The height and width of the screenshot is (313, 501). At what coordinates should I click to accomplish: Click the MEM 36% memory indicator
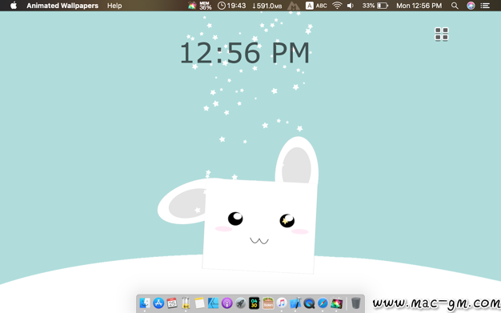point(206,6)
